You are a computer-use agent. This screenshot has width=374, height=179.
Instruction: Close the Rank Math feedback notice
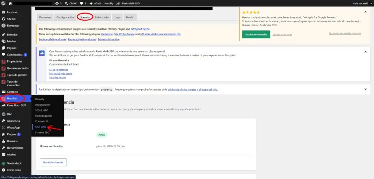(x=365, y=52)
